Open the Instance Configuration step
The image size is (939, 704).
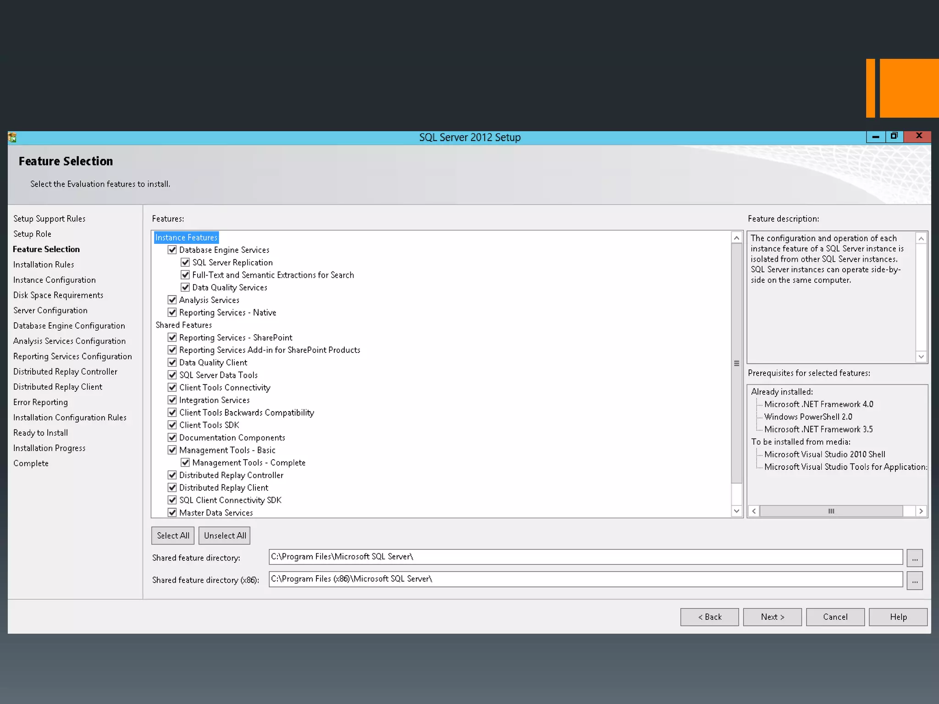(54, 280)
